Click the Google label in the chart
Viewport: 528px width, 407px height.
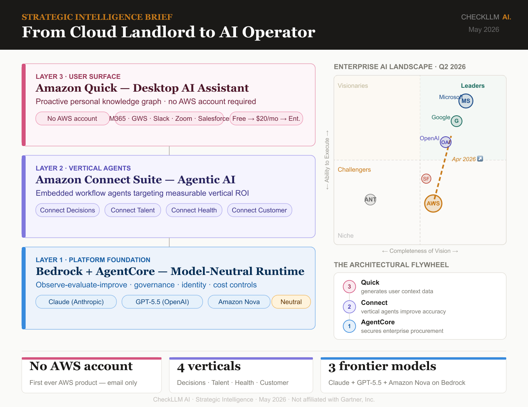[x=441, y=117]
